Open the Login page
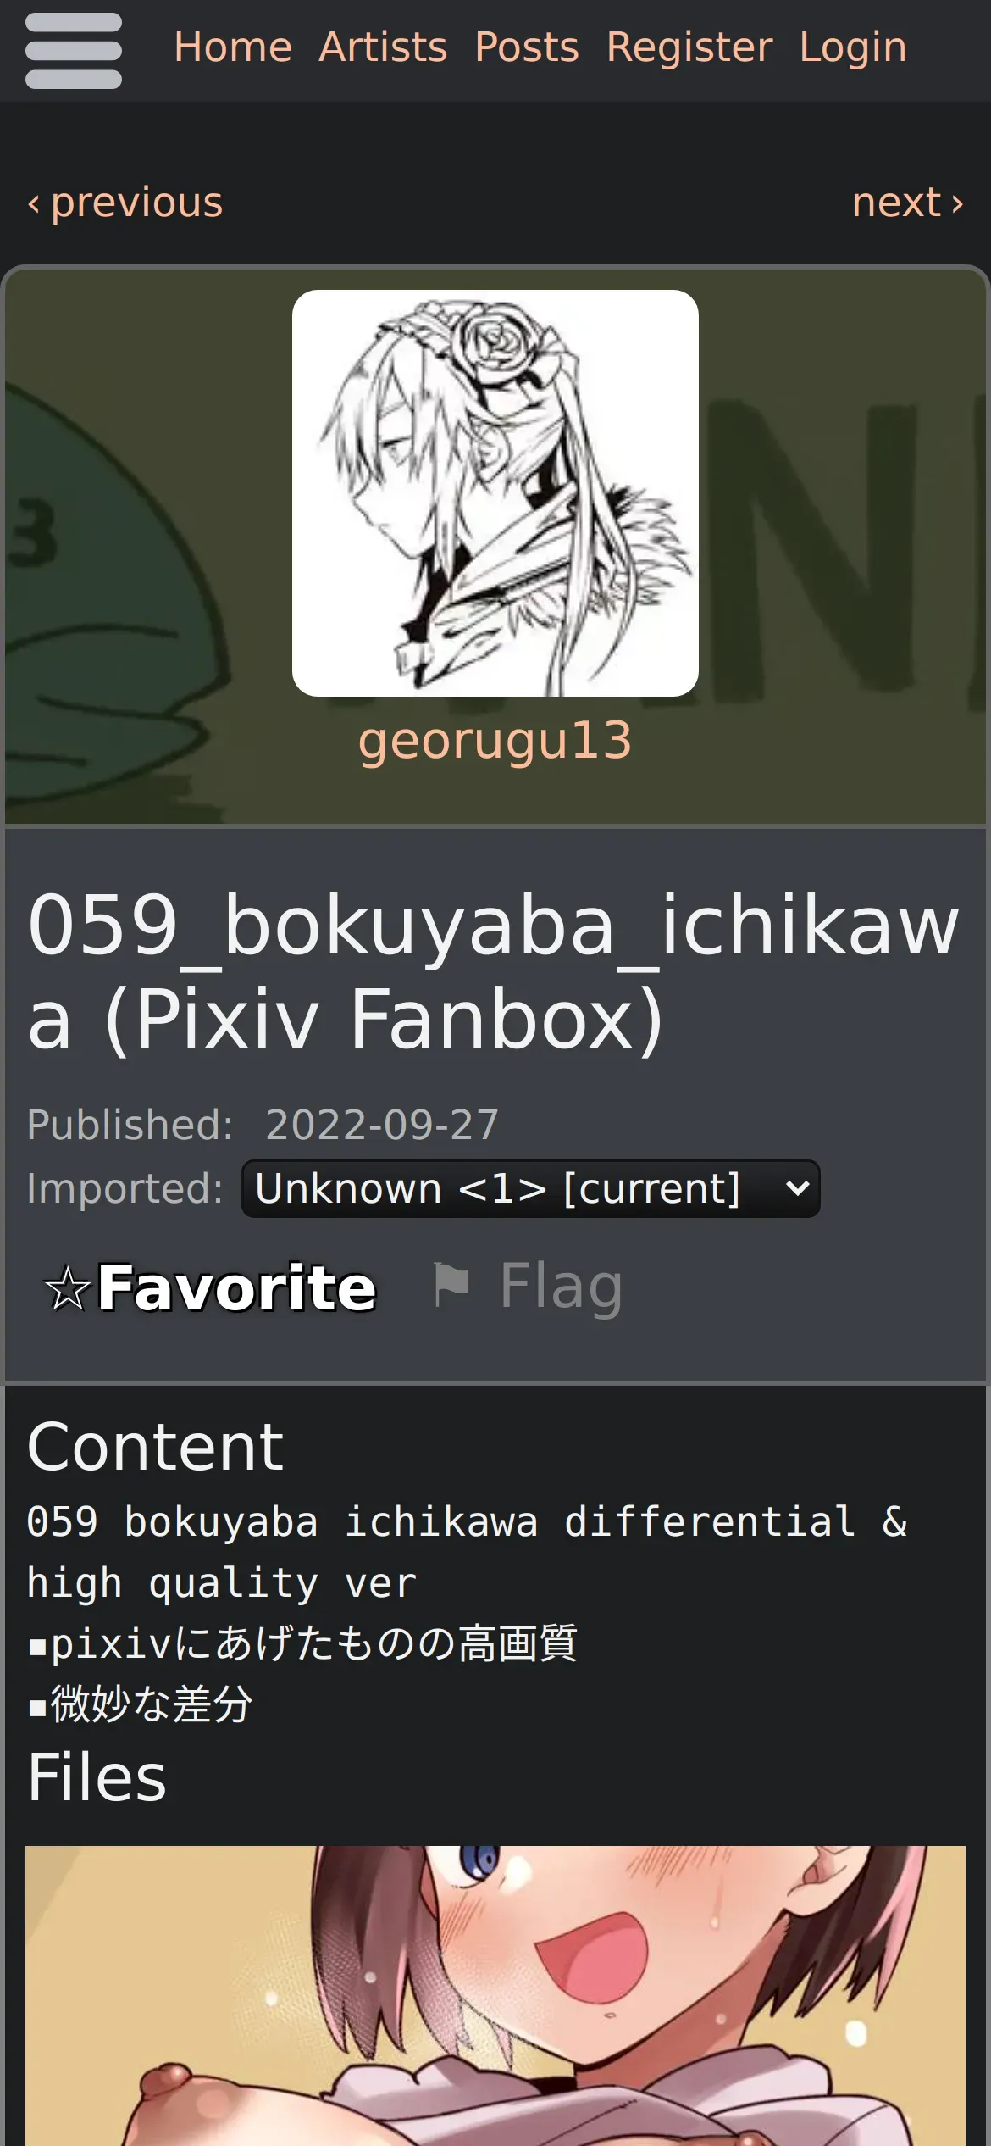Viewport: 991px width, 2146px height. coord(853,47)
